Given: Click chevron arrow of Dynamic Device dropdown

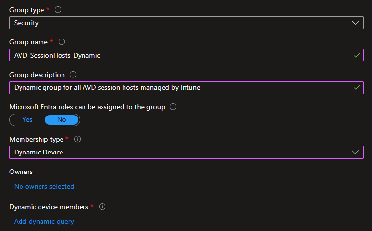Looking at the screenshot, I should [355, 152].
